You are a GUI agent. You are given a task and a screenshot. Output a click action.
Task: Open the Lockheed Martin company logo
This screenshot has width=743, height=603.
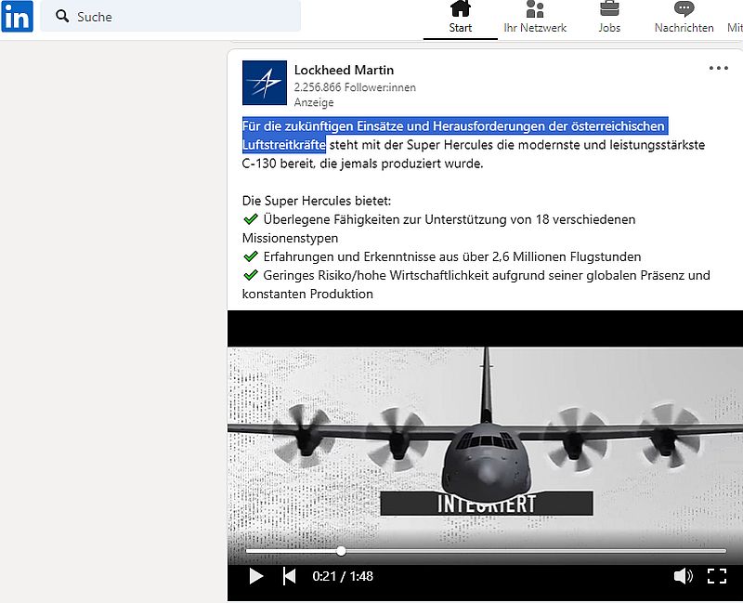click(x=265, y=83)
